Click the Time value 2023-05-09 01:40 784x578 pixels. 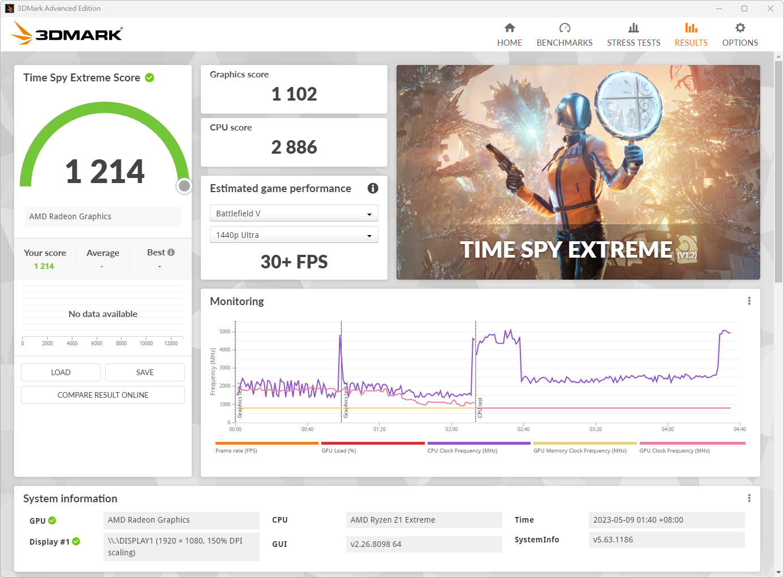pos(667,520)
